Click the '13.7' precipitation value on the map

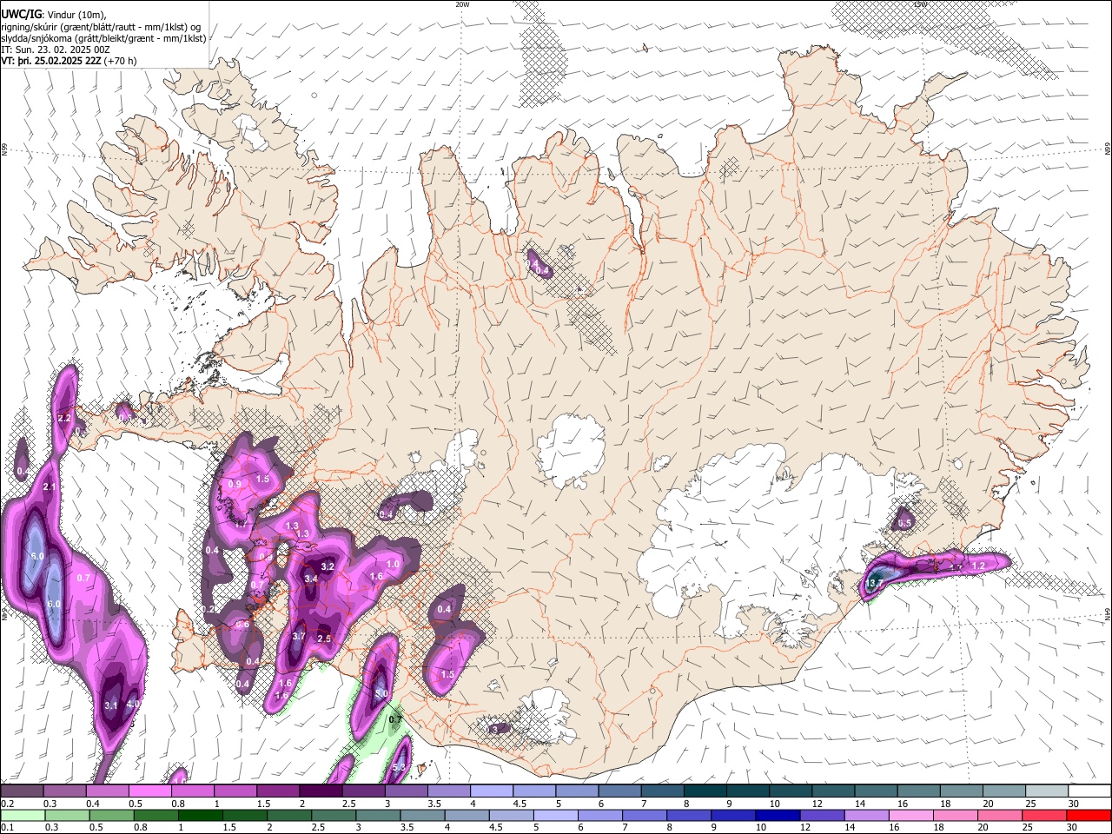pos(874,581)
